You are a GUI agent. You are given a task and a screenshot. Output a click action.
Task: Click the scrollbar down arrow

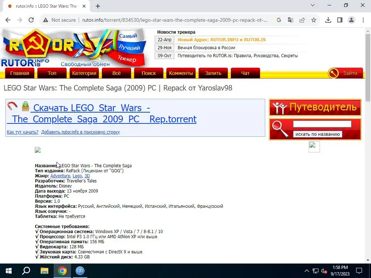[x=368, y=260]
